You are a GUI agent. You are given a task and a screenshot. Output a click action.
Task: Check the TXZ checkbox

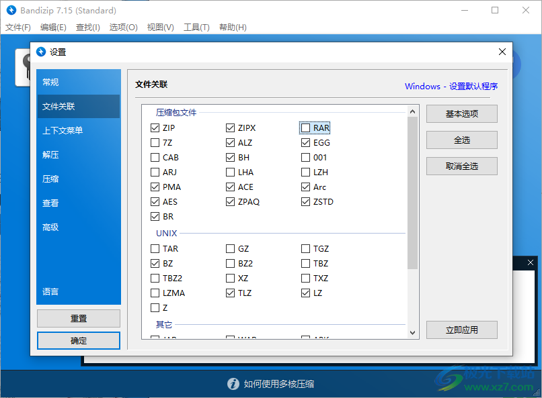pyautogui.click(x=305, y=279)
